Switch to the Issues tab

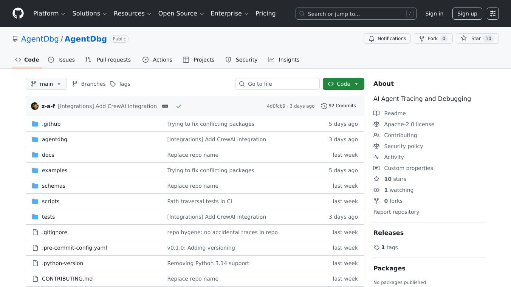pyautogui.click(x=62, y=60)
